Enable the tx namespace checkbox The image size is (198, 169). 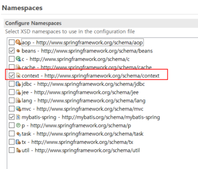pyautogui.click(x=11, y=142)
